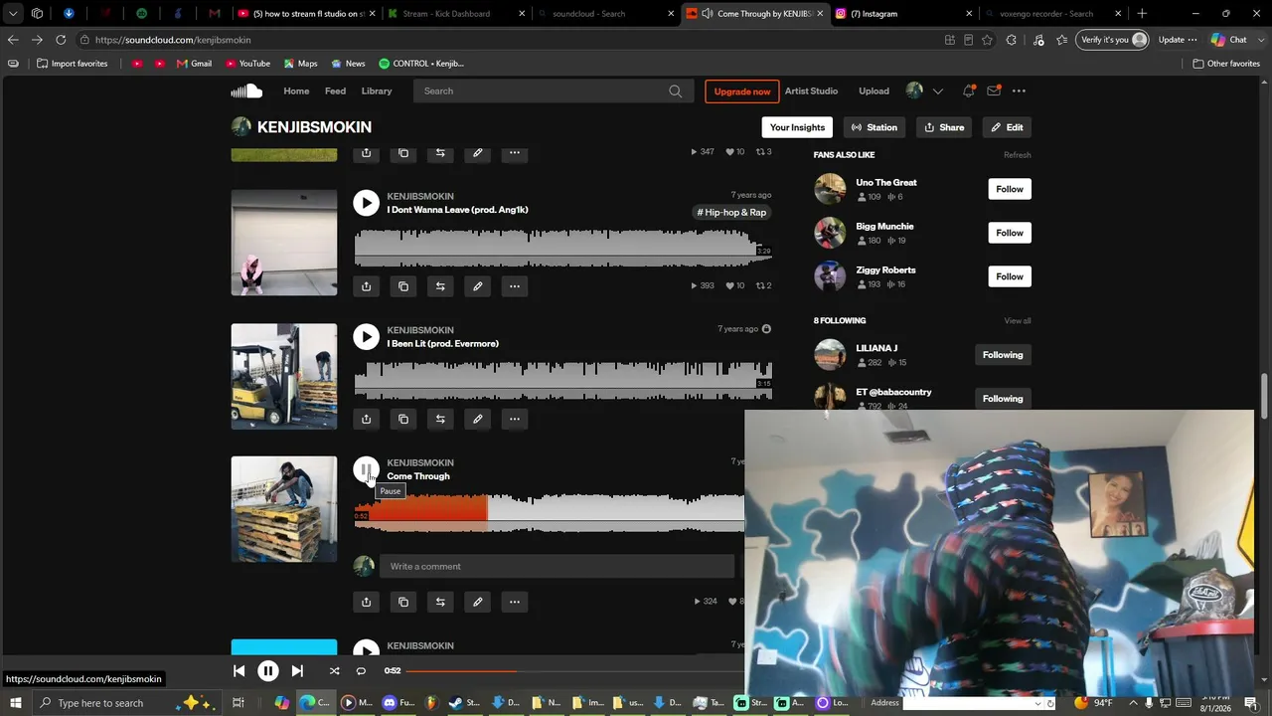Unfollow ET @babacountry via Following button

point(1003,399)
